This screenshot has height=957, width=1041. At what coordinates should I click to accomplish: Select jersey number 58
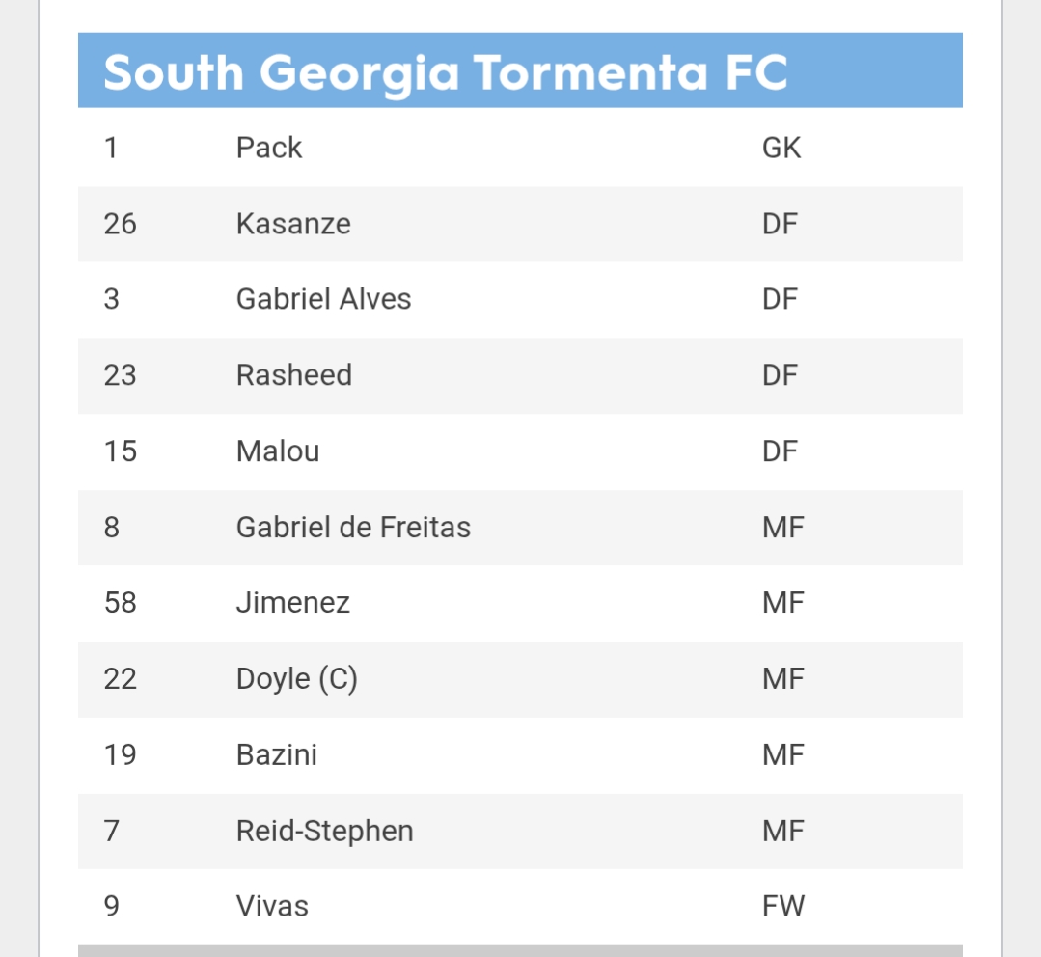(x=121, y=603)
